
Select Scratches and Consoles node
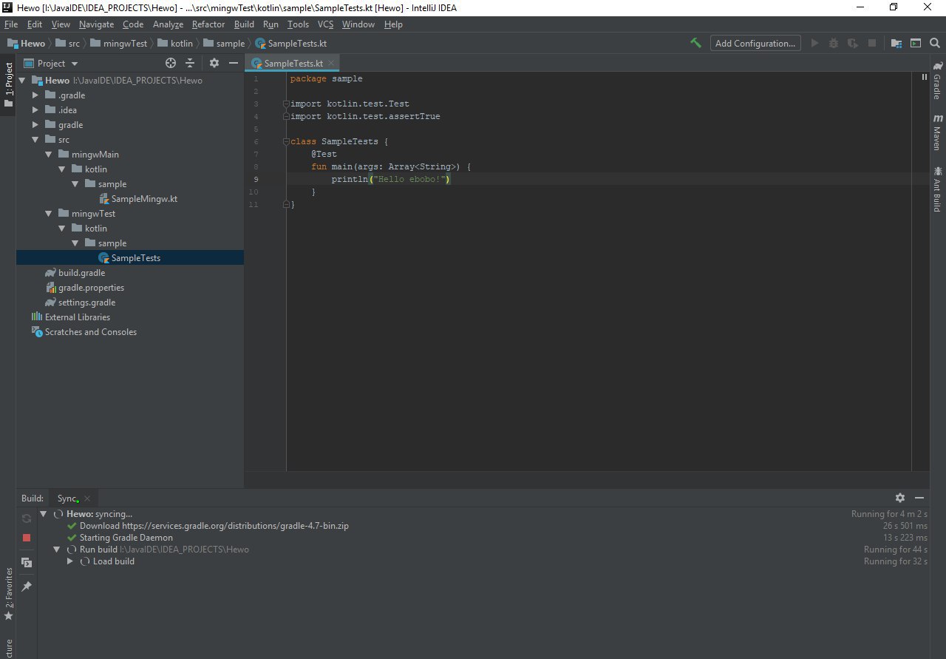click(84, 332)
